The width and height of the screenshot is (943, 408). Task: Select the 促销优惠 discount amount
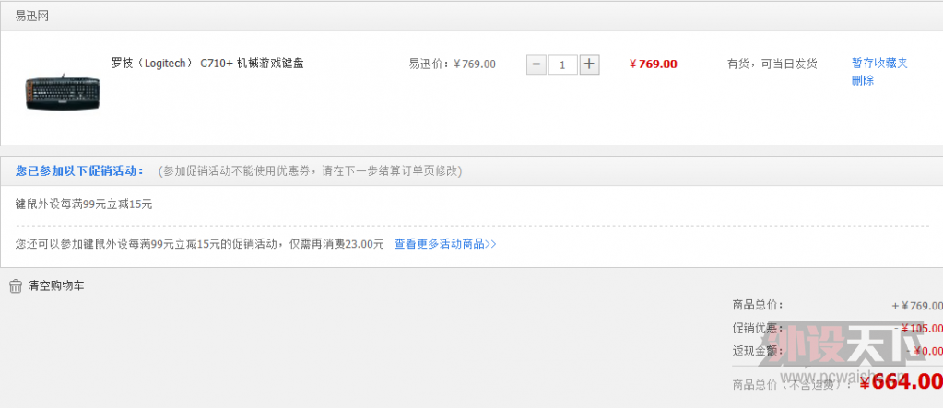(918, 328)
